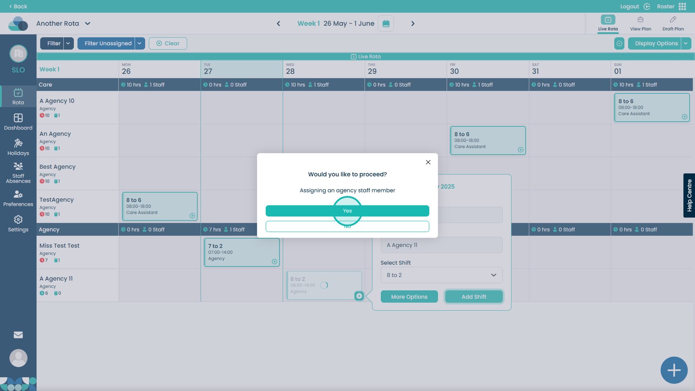Click plus icon on Wednesday 8 to 2 shift

(x=359, y=296)
